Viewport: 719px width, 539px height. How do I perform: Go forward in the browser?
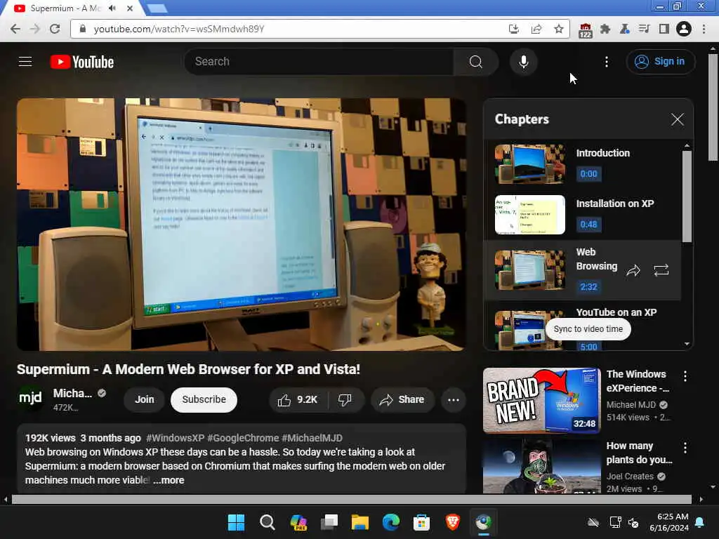[x=35, y=29]
